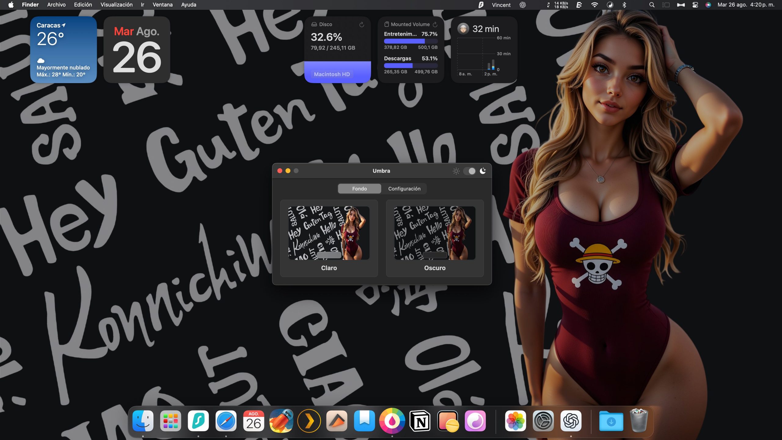The width and height of the screenshot is (782, 440).
Task: Toggle Umbra's light/dark appearance switch
Action: point(470,171)
